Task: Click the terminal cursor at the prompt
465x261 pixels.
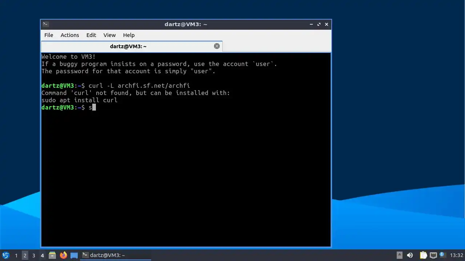Action: (94, 107)
